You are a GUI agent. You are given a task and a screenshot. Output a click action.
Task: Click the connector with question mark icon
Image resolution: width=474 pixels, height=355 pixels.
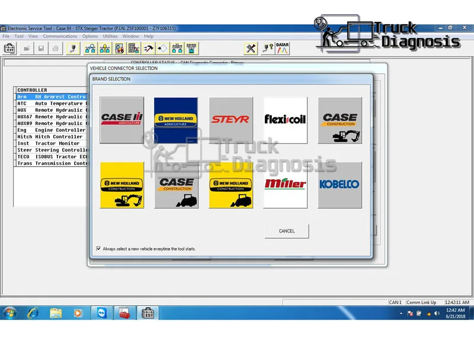[268, 49]
